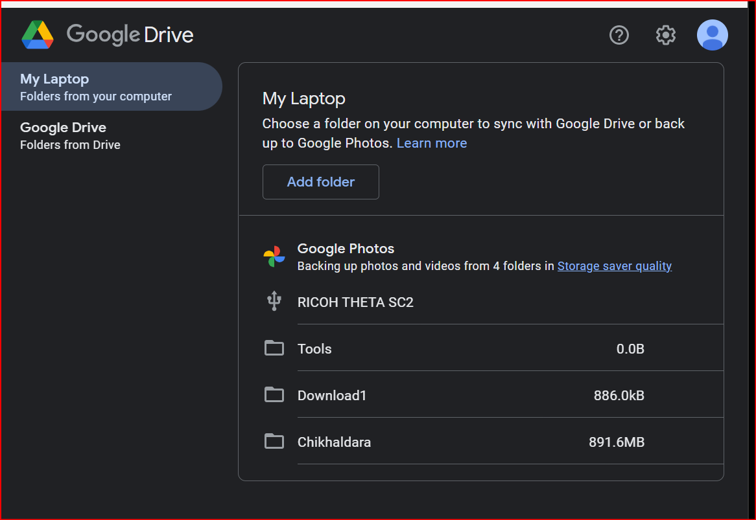Screen dimensions: 756x520
Task: Click the Google Drive logo icon
Action: pos(38,34)
